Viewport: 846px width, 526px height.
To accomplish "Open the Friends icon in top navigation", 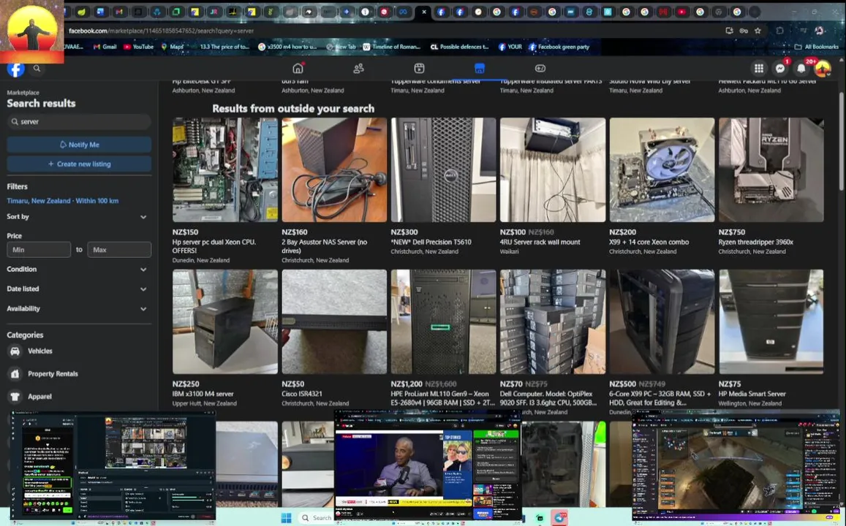I will pyautogui.click(x=358, y=69).
